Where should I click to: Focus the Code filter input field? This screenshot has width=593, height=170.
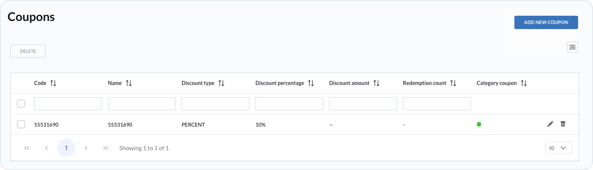(x=68, y=104)
